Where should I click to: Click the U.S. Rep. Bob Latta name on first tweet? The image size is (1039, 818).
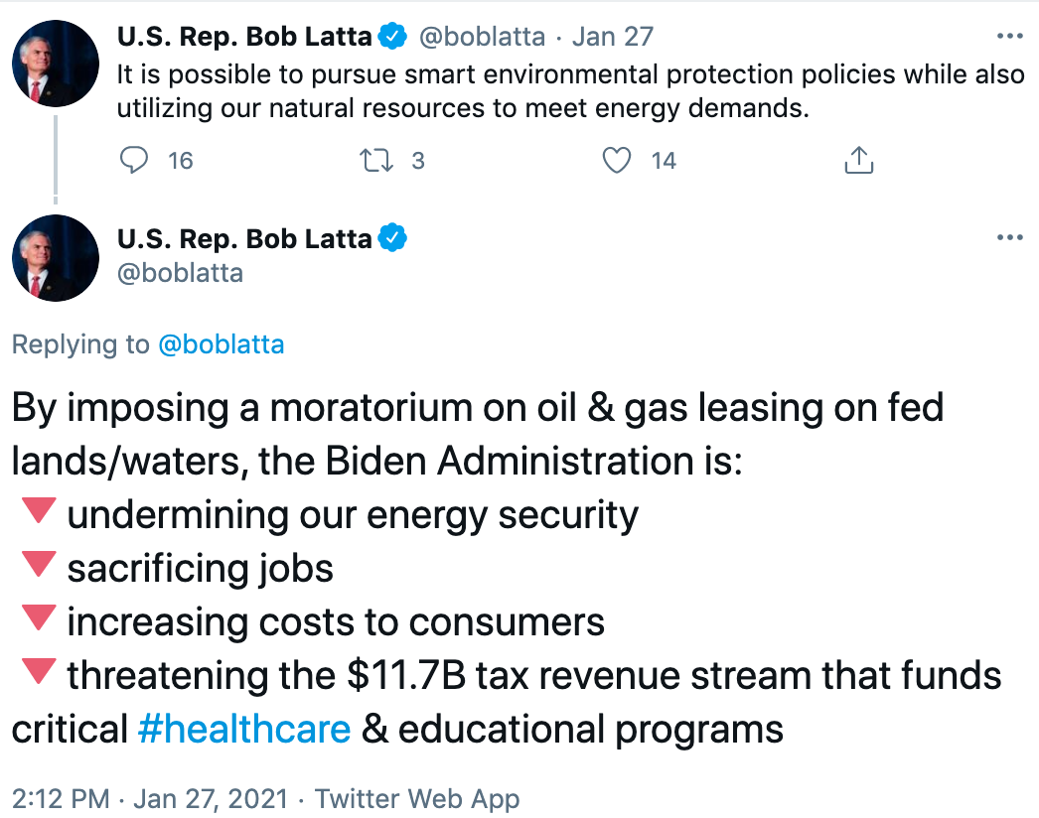[244, 38]
